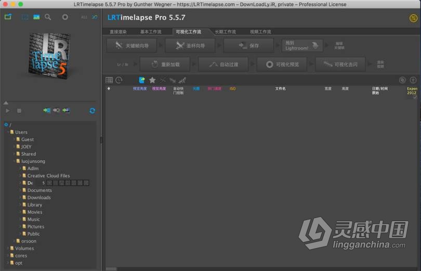
Task: Click the 保存 save button
Action: coord(248,45)
